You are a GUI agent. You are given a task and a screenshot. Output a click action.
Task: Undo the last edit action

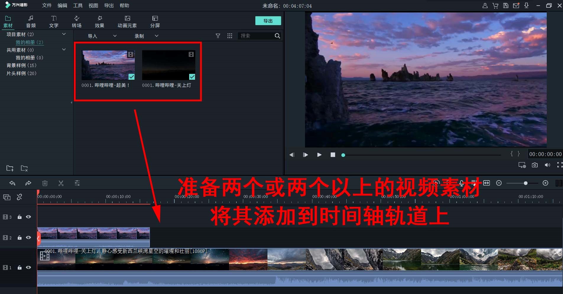[x=12, y=183]
